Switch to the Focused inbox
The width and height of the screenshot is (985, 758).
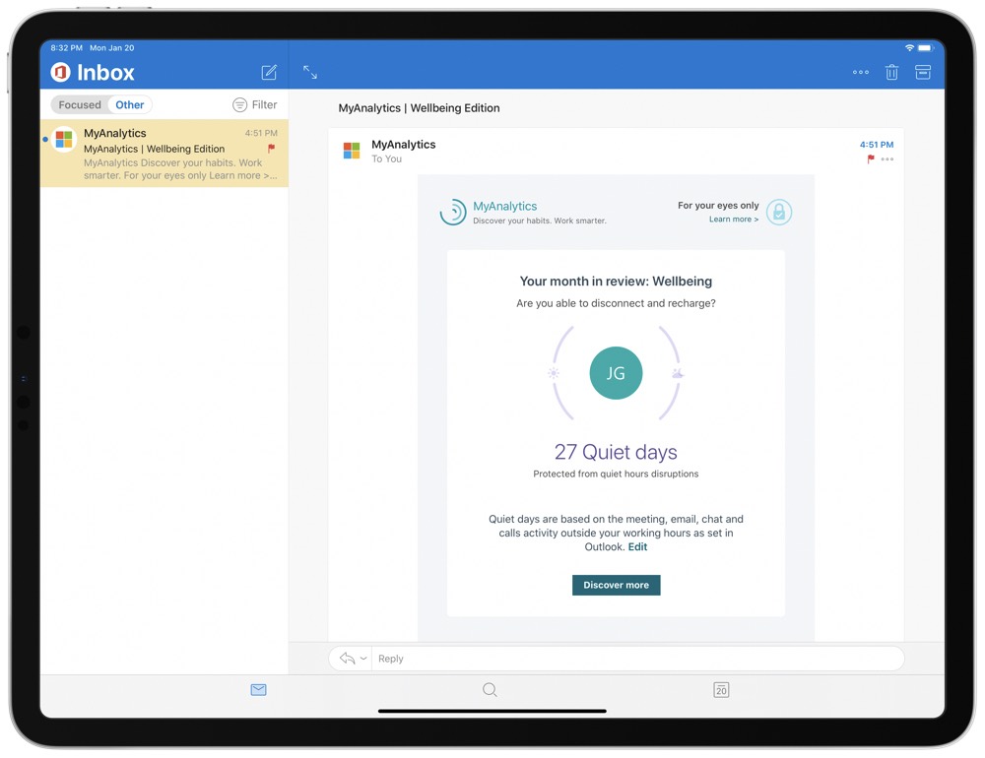click(x=80, y=105)
